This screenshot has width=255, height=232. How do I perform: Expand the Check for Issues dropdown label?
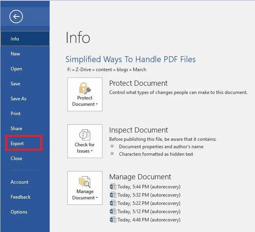[x=85, y=148]
